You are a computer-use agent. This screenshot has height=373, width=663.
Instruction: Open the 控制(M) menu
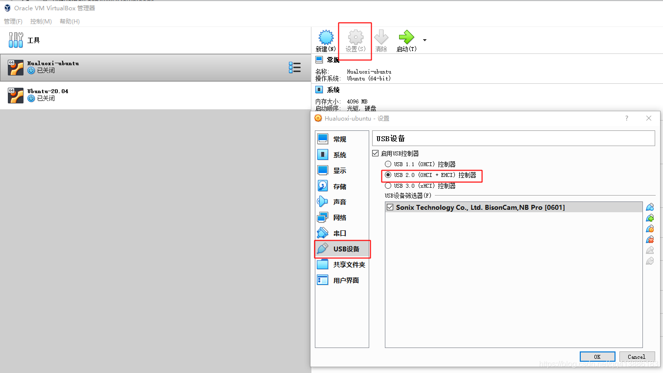(x=41, y=22)
